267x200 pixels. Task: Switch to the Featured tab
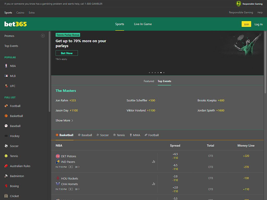(149, 81)
